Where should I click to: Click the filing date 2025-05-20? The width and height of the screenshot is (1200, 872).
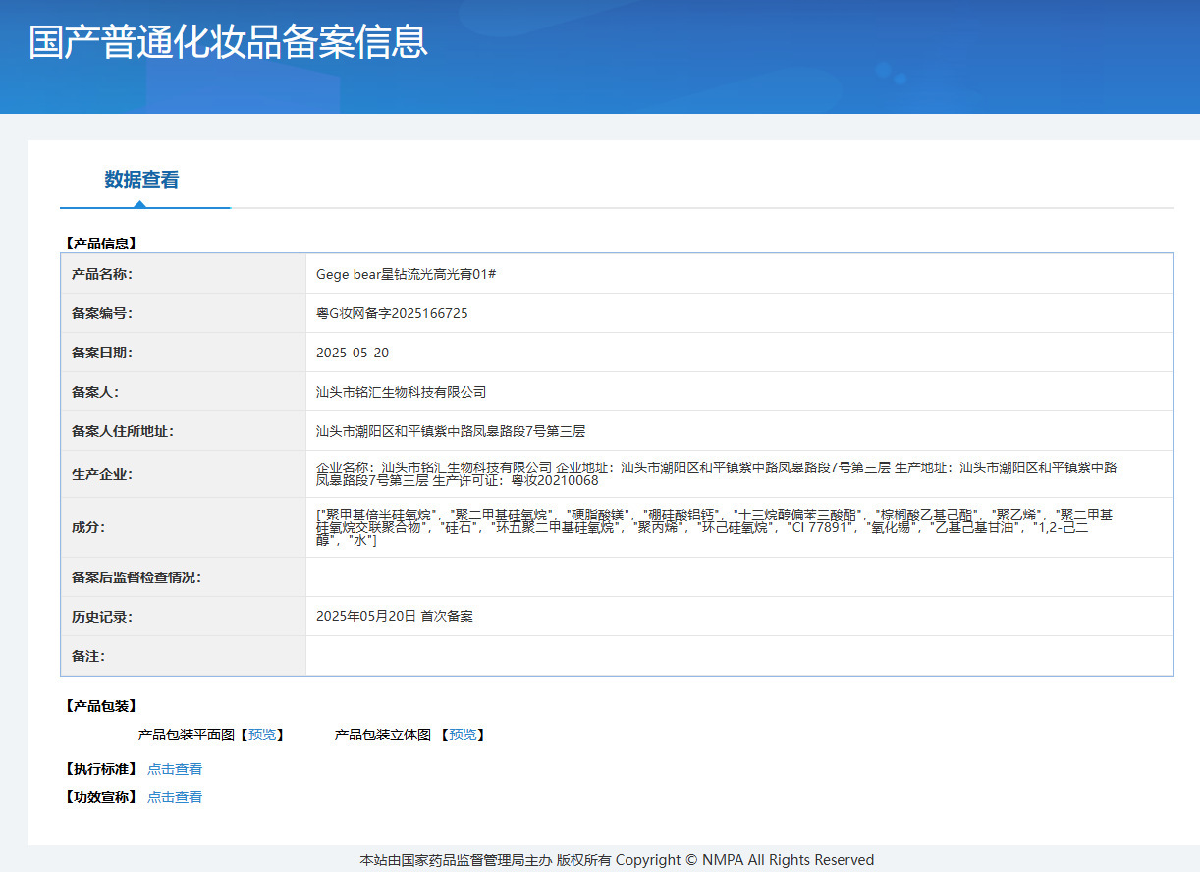point(353,353)
